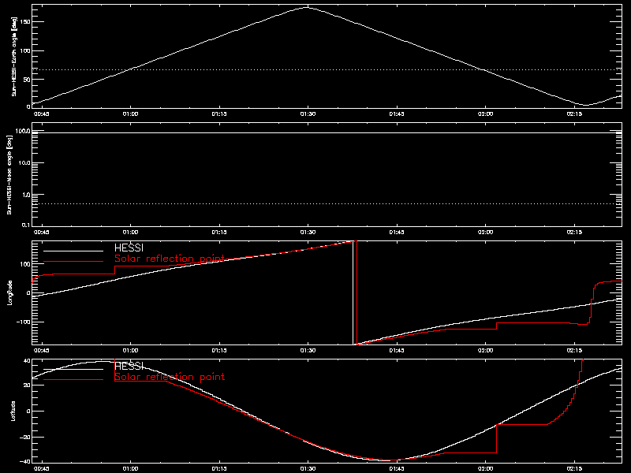
Task: Click the white vertical wrap line in Longitude plot
Action: (x=353, y=292)
